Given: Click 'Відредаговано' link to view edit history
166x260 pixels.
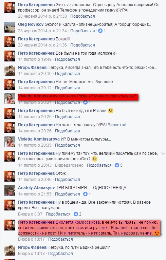Looking at the screenshot, I should pos(69,165).
